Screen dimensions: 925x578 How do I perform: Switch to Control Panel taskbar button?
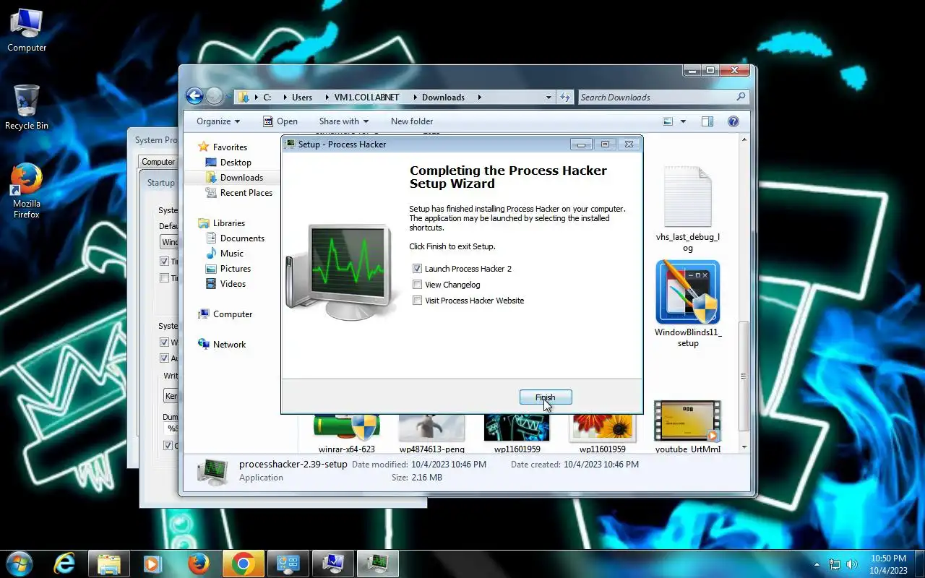coord(288,564)
